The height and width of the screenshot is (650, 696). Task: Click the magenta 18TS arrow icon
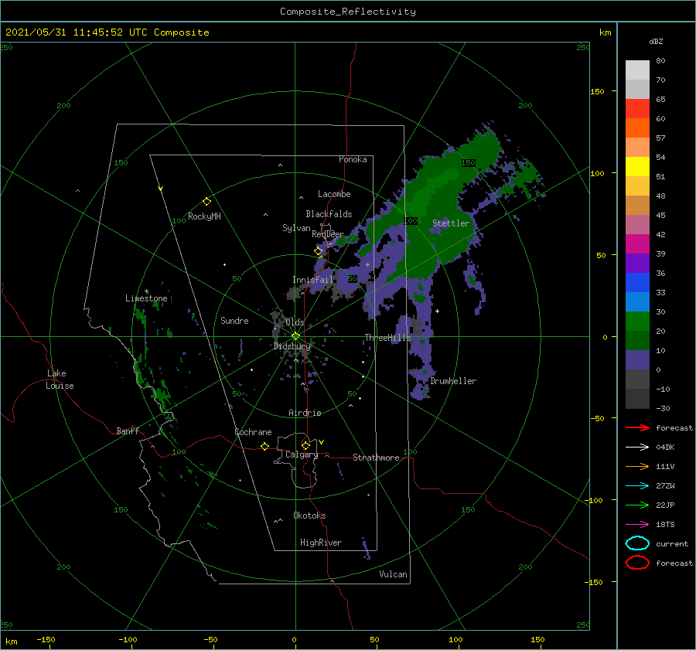(637, 525)
